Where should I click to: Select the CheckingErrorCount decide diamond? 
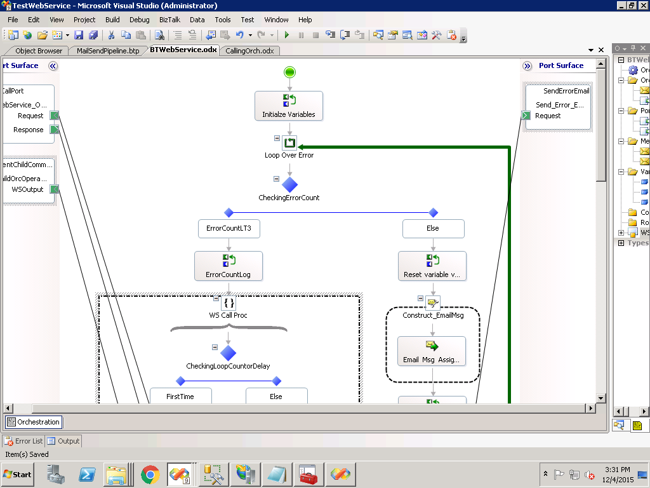point(289,185)
